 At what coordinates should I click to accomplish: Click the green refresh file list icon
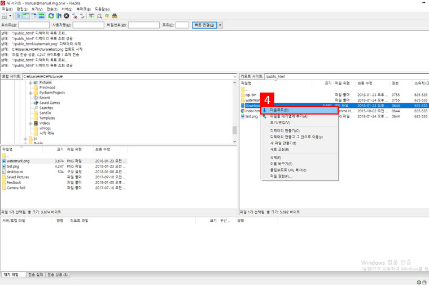pyautogui.click(x=51, y=16)
